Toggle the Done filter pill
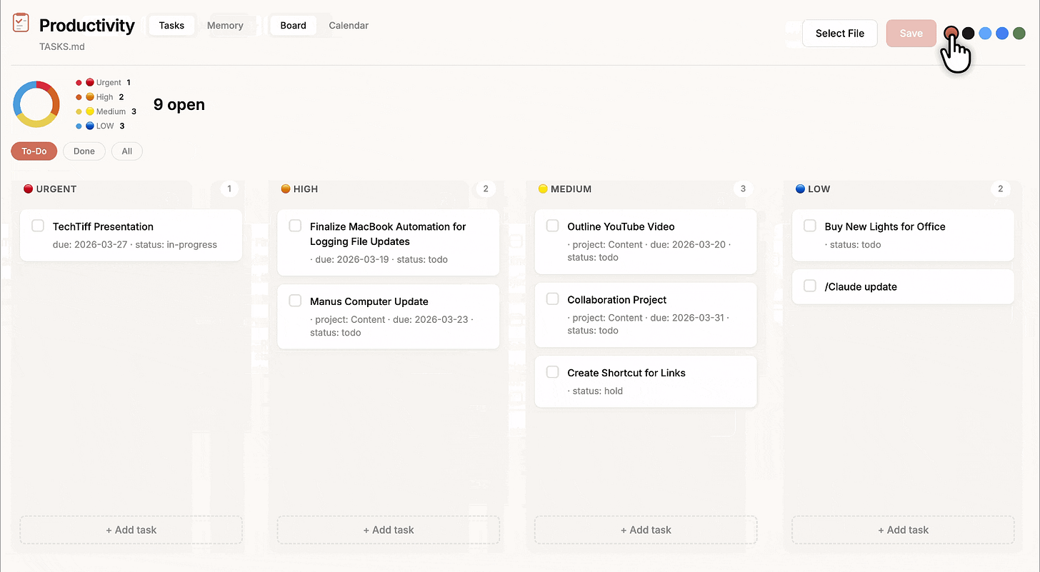 pos(84,151)
